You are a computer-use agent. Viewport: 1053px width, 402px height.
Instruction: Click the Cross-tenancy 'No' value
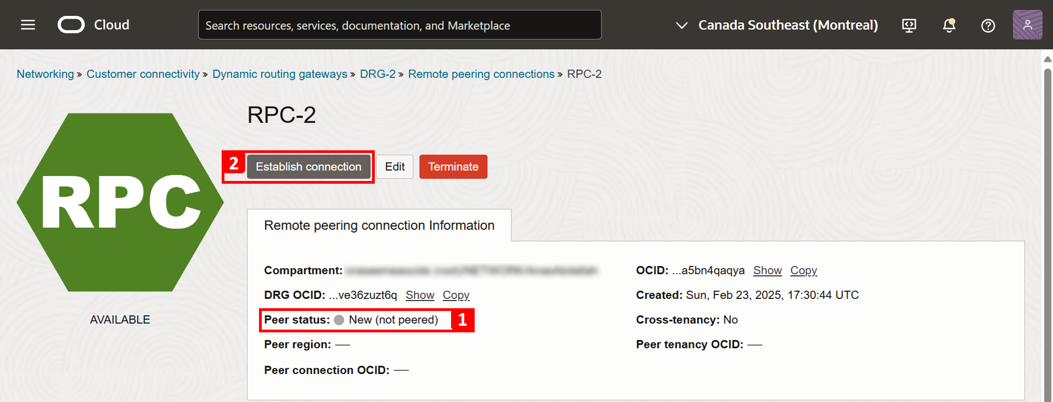pyautogui.click(x=730, y=320)
